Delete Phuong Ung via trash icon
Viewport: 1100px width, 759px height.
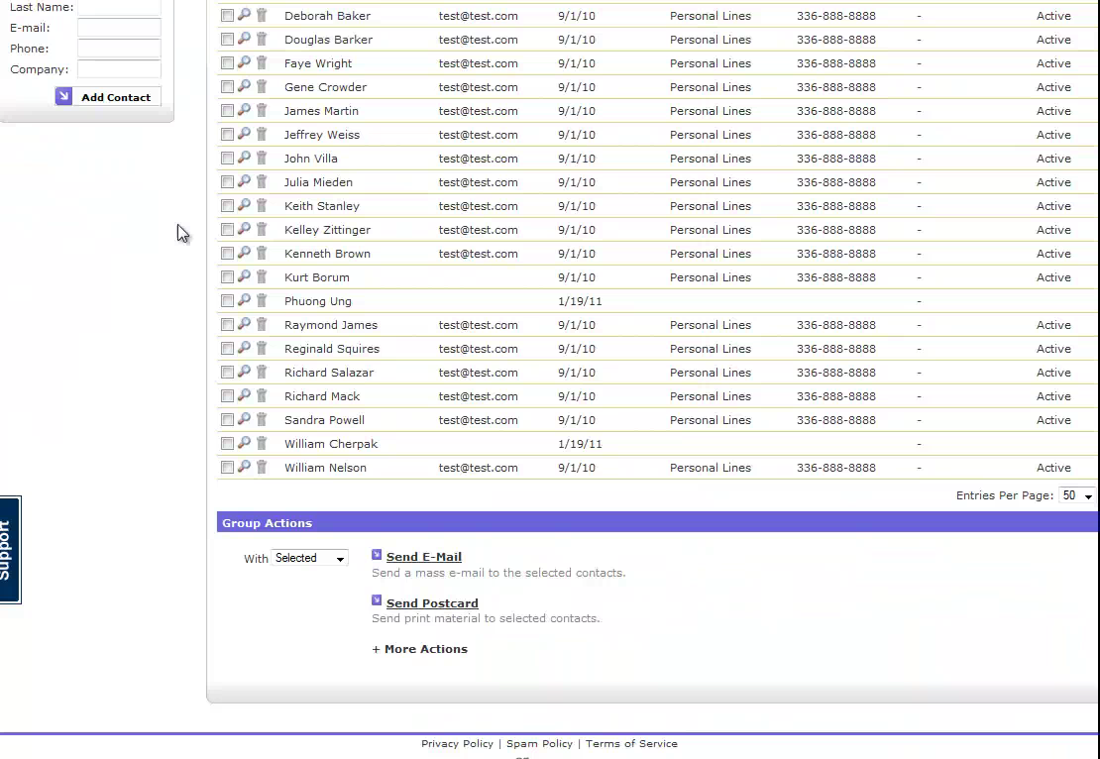(262, 301)
